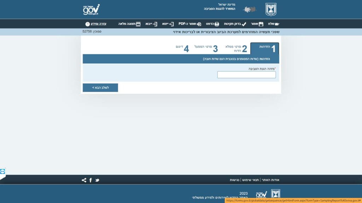Save the form with שמור icon
This screenshot has width=362, height=203.
click(257, 24)
